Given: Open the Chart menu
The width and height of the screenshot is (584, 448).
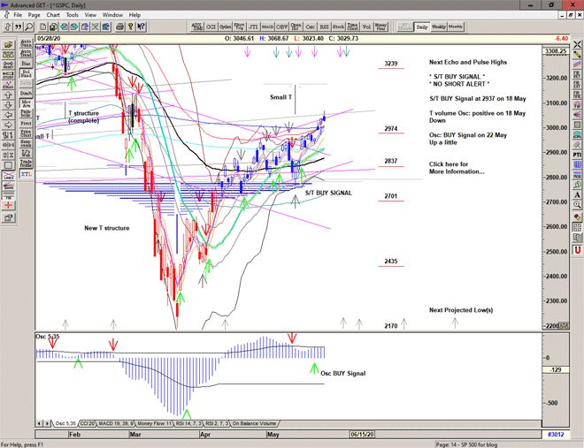Looking at the screenshot, I should click(53, 15).
